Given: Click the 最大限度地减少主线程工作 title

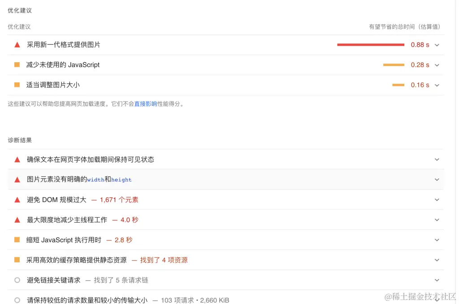Looking at the screenshot, I should (x=67, y=220).
